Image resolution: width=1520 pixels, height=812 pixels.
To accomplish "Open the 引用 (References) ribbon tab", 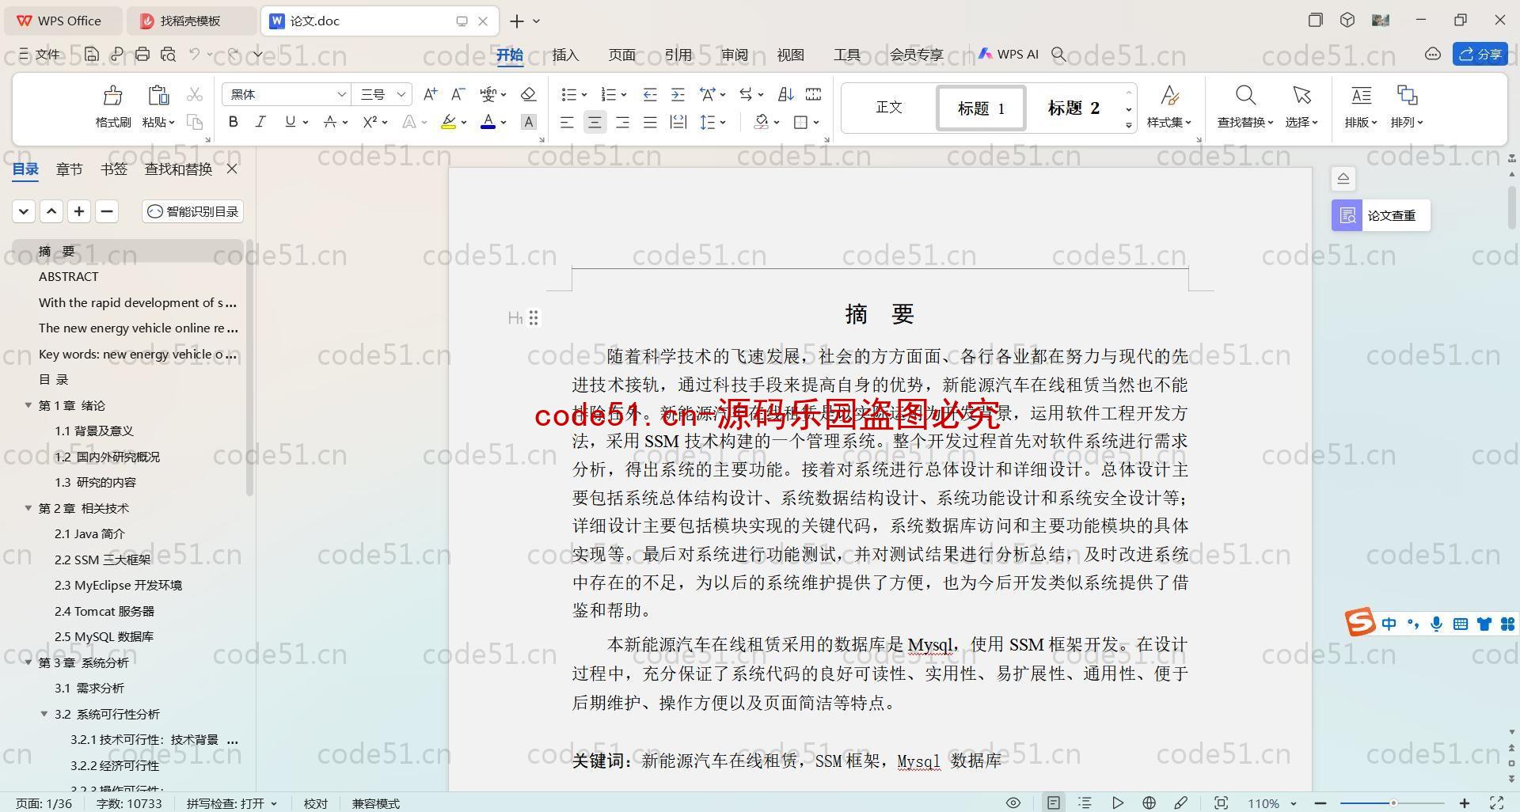I will [x=678, y=55].
